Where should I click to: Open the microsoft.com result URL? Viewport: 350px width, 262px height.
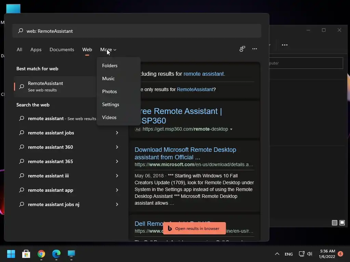tap(194, 164)
